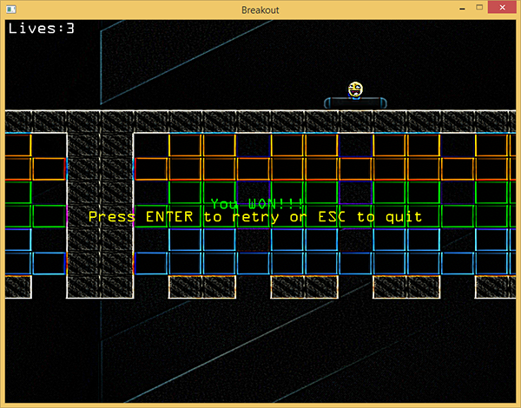Click the "quit" word in yellow text

click(x=402, y=216)
